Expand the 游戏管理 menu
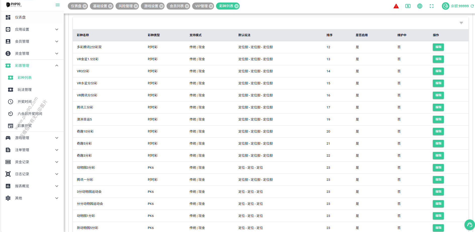Screen dimensions: 475x232 point(32,138)
